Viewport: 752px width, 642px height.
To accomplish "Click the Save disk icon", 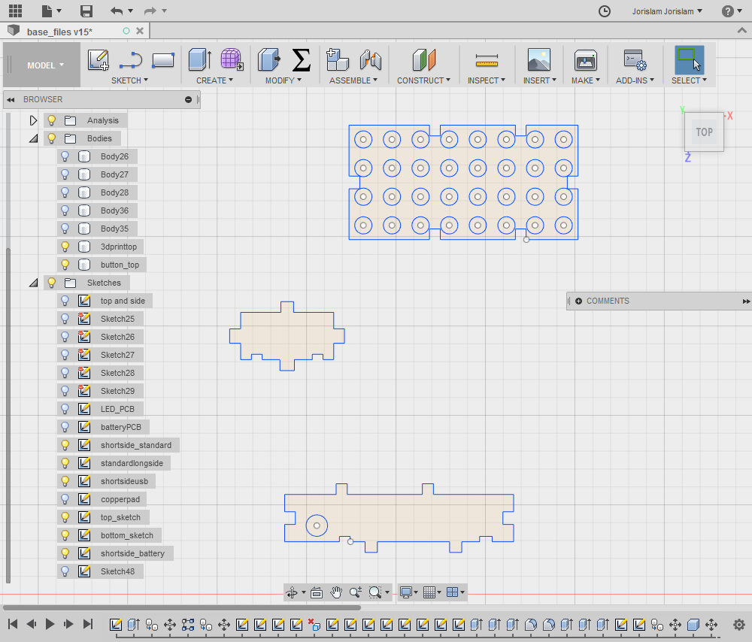I will [x=86, y=11].
